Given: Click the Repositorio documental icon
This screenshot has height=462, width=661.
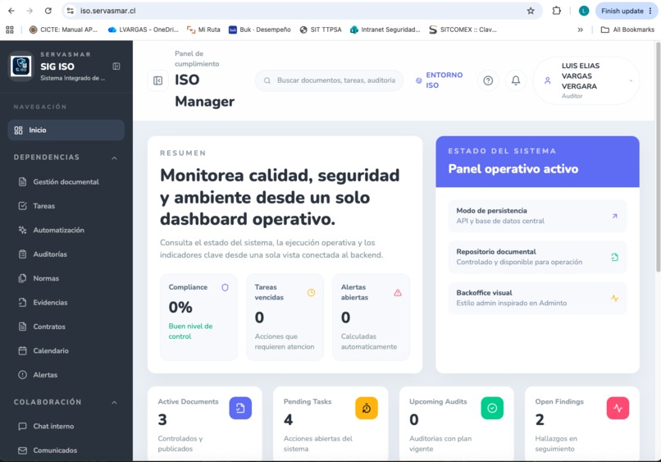Looking at the screenshot, I should 614,257.
